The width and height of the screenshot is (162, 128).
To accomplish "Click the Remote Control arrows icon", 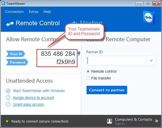I will (10, 24).
